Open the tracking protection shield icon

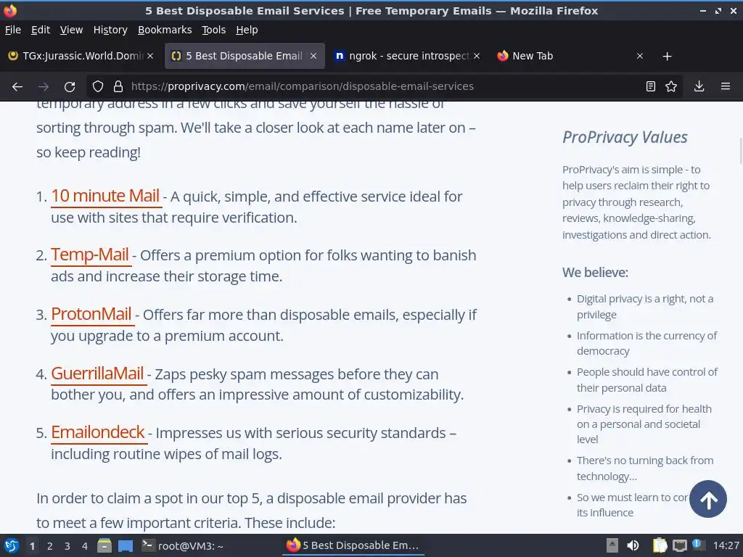tap(98, 86)
